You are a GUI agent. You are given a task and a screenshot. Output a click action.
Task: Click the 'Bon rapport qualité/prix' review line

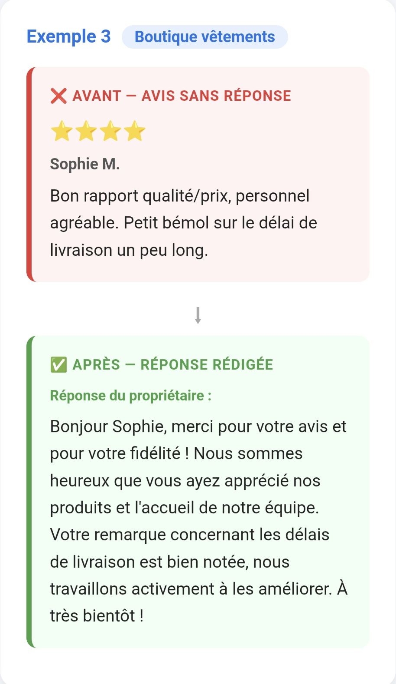[180, 196]
